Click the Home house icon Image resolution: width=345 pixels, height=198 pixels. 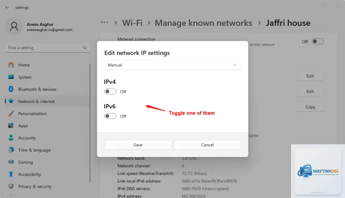click(11, 65)
